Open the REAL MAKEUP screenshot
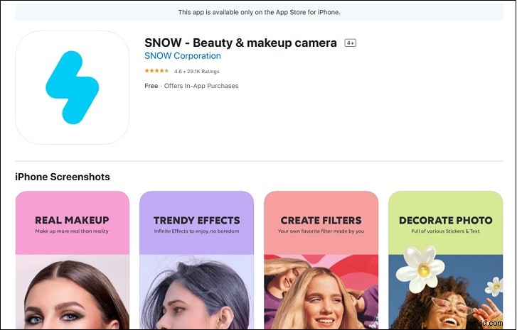 pyautogui.click(x=73, y=260)
